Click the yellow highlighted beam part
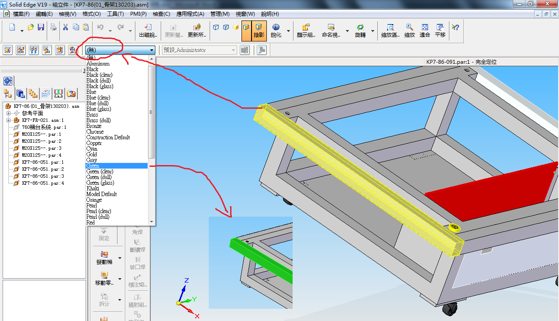Image resolution: width=559 pixels, height=321 pixels. (x=358, y=179)
